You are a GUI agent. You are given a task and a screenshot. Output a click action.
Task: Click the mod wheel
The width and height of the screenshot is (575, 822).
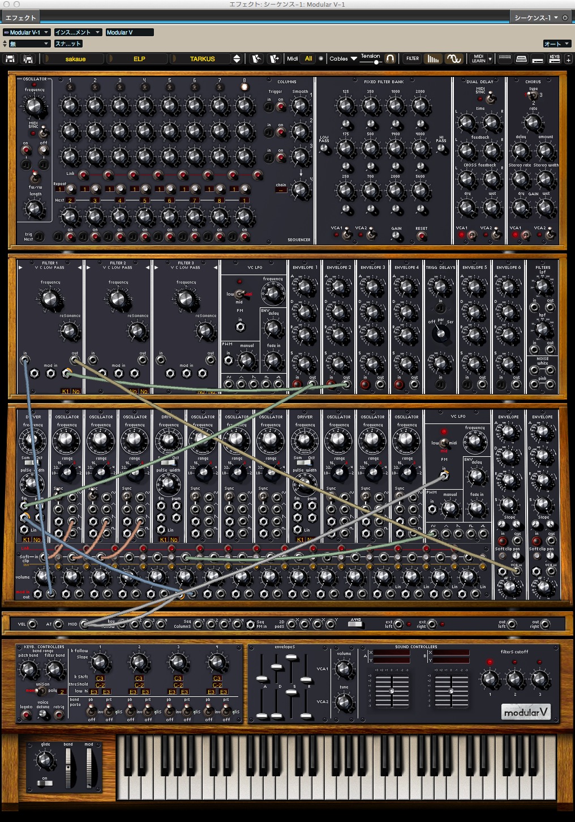coord(88,767)
